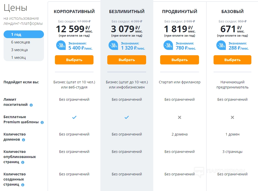Open info tooltip for созданных страниц
258x191 pixels.
(x=23, y=185)
